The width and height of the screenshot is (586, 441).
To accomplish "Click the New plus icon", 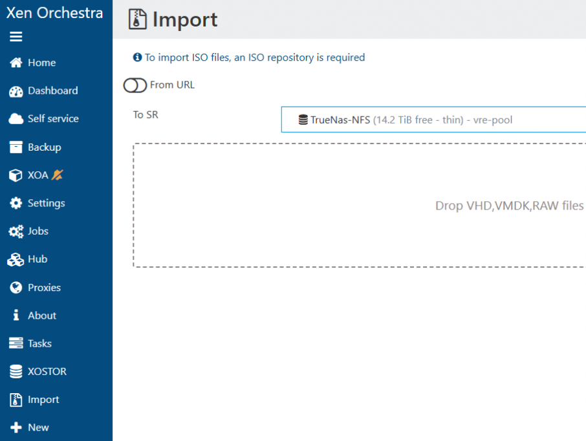I will 16,427.
